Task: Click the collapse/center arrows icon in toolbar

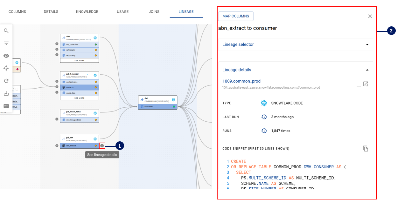Action: tap(6, 68)
